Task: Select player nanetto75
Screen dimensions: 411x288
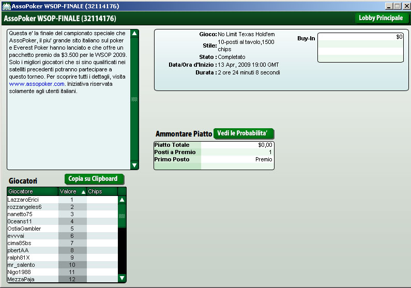Action: coord(63,214)
